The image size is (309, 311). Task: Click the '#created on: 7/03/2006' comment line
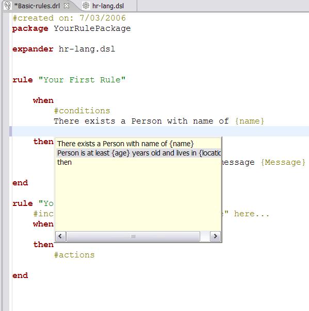(x=69, y=18)
